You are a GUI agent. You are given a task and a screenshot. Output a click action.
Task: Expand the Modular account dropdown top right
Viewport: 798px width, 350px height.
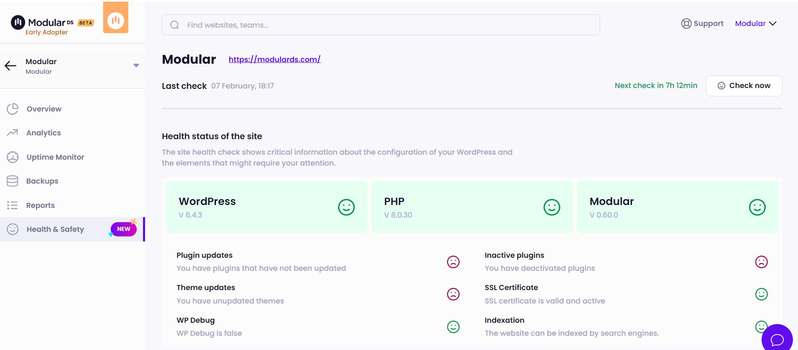click(755, 23)
